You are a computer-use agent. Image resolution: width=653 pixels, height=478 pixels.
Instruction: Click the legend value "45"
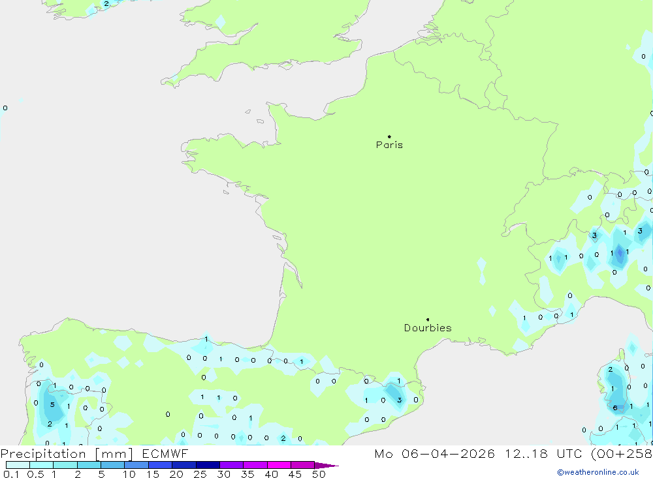[295, 474]
